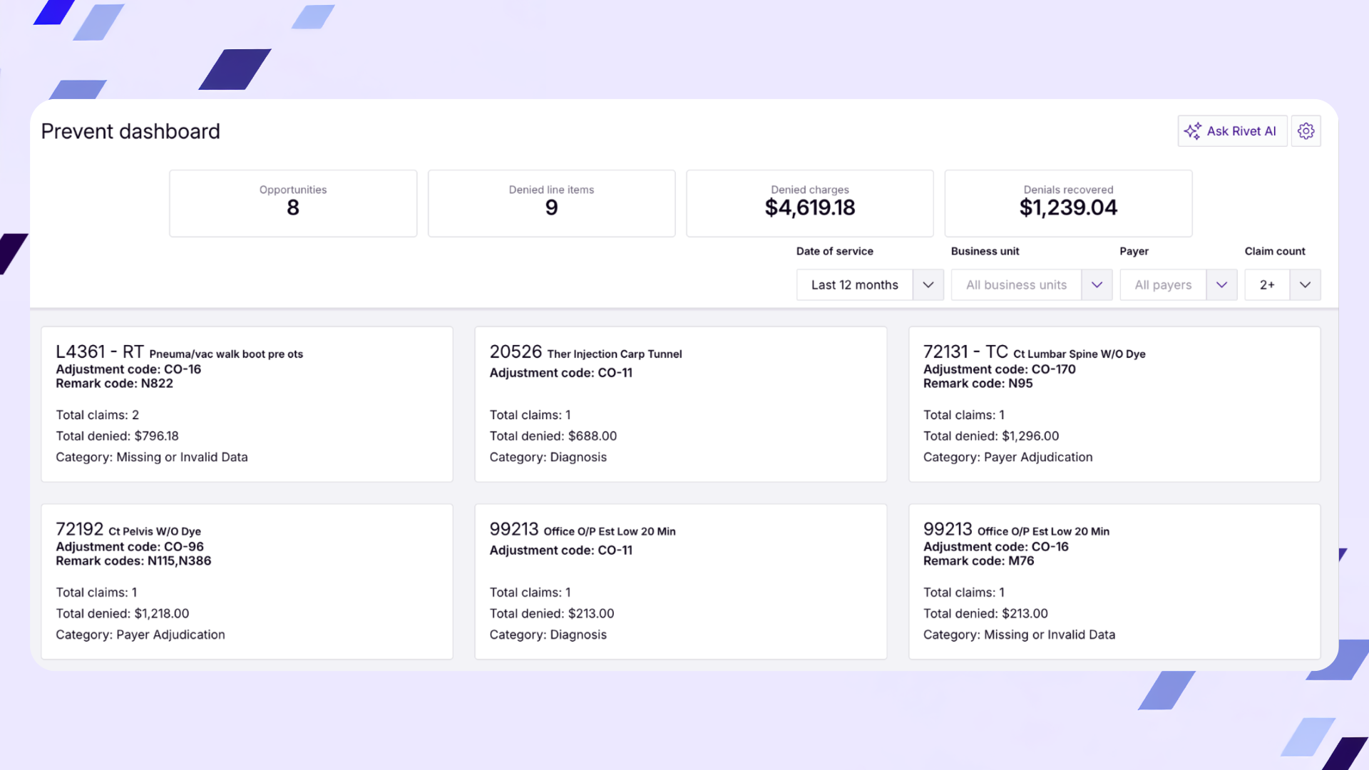The image size is (1369, 770).
Task: Change Last 12 months date range
Action: click(854, 284)
